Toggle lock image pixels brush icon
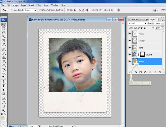Image resolution: width=166 pixels, height=127 pixels. (139, 28)
